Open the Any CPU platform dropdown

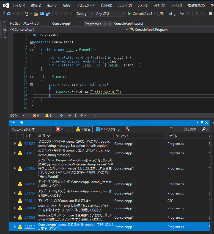pyautogui.click(x=110, y=14)
